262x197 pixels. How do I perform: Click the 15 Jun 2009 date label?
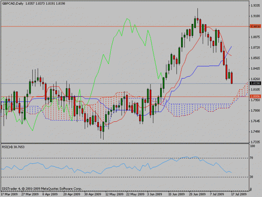176,194
